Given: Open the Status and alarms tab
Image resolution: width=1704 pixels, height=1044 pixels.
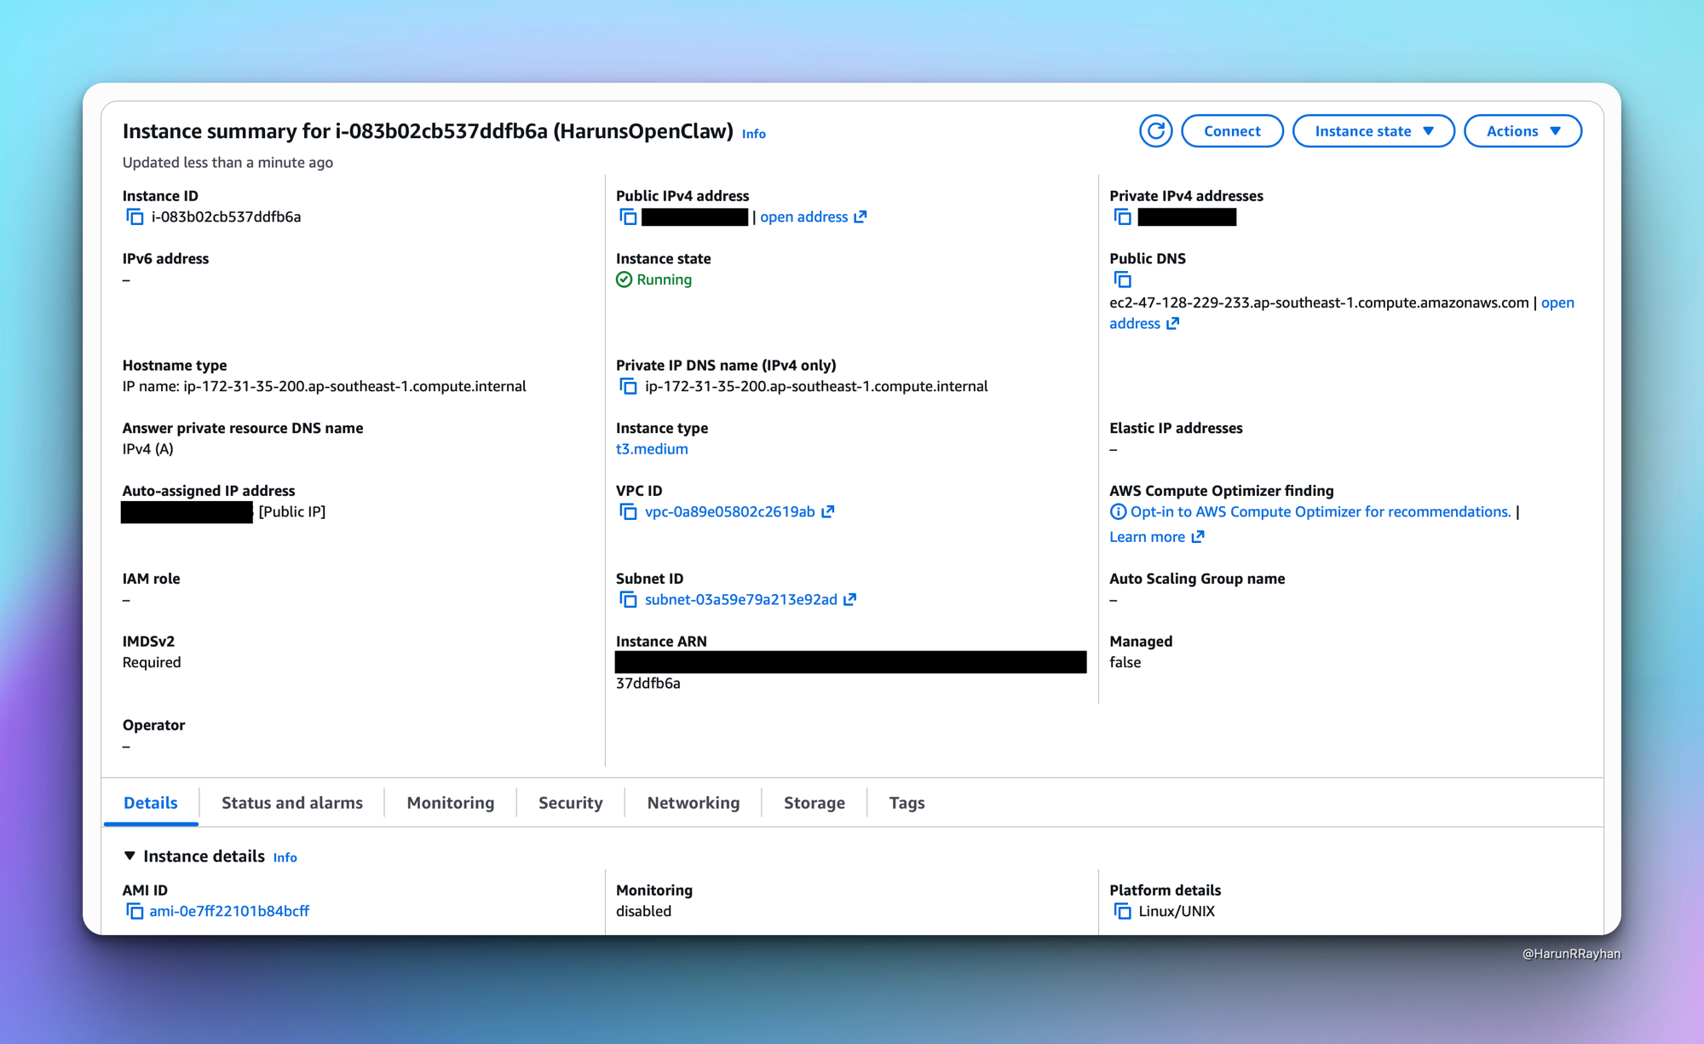Looking at the screenshot, I should 292,803.
